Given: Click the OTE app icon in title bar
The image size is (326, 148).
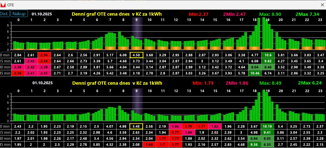Looking at the screenshot, I should [x=3, y=5].
